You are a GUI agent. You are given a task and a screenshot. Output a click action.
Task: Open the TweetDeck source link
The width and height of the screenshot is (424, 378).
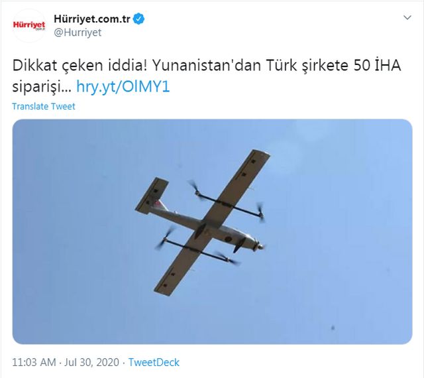pos(154,362)
